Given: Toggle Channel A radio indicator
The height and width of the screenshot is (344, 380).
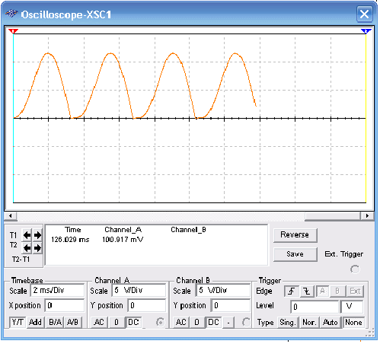Looking at the screenshot, I should coord(160,322).
